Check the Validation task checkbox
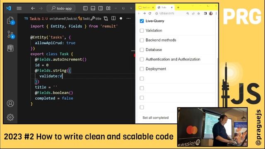Viewport: 265px width, 149px height. pos(142,31)
